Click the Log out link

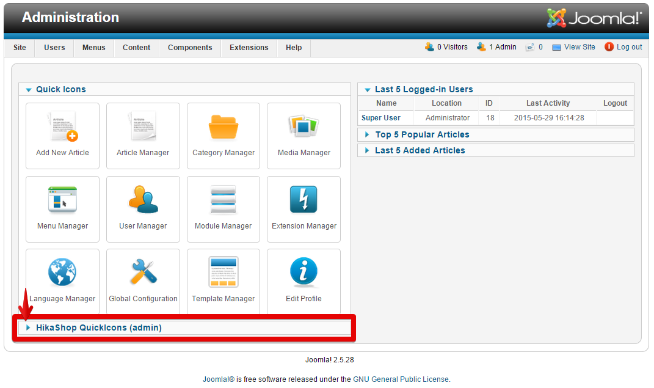[630, 46]
